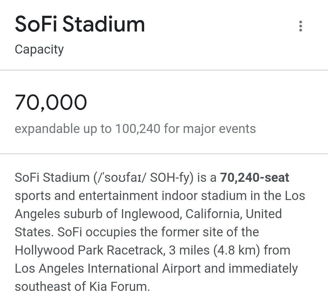Click the bold 70,240-seat text

pyautogui.click(x=255, y=178)
